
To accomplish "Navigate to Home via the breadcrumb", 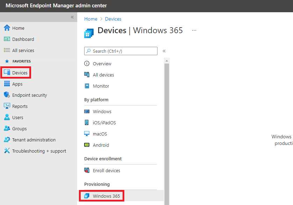I will [x=90, y=19].
